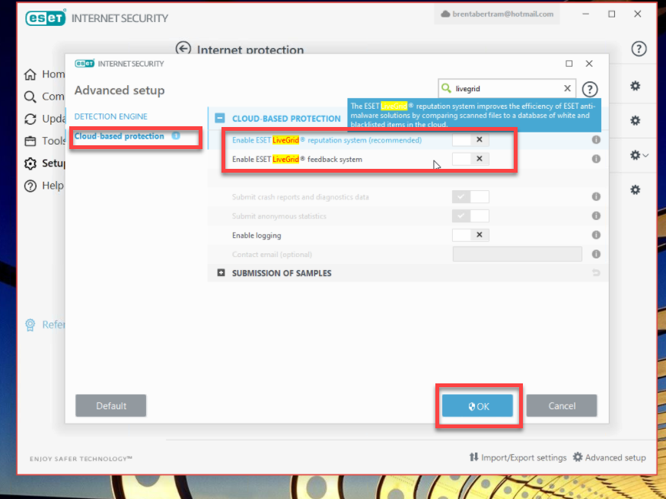The width and height of the screenshot is (666, 499).
Task: Show info for LiveGrid feedback system
Action: [x=596, y=159]
